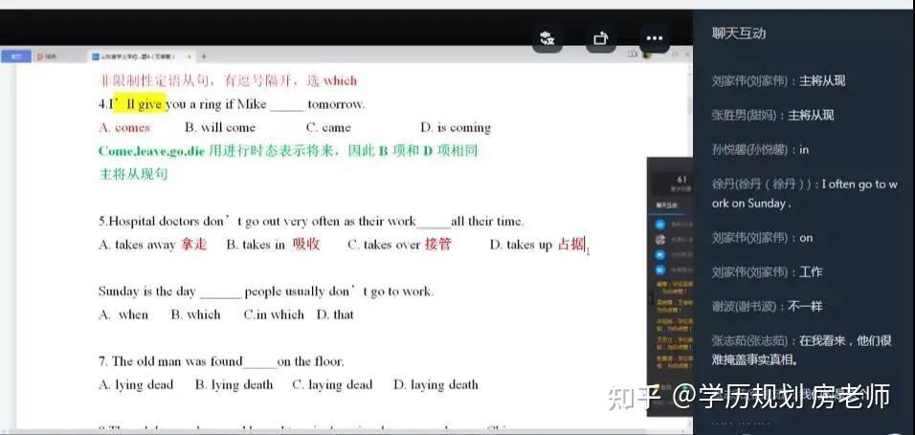915x435 pixels.
Task: Click 张志茹's 在我看来 chat message
Action: point(802,350)
